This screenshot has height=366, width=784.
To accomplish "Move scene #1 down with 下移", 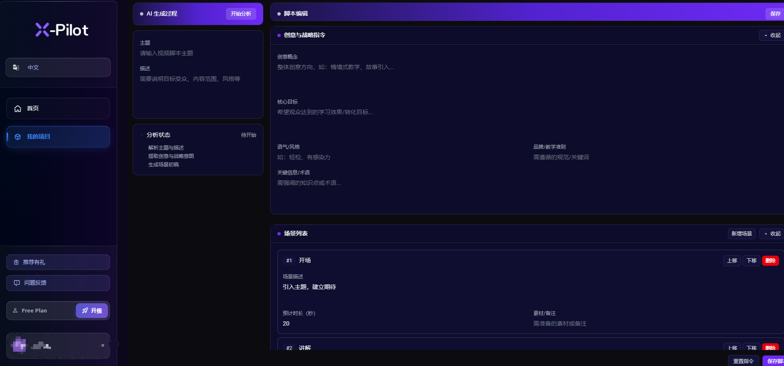I will pyautogui.click(x=752, y=261).
